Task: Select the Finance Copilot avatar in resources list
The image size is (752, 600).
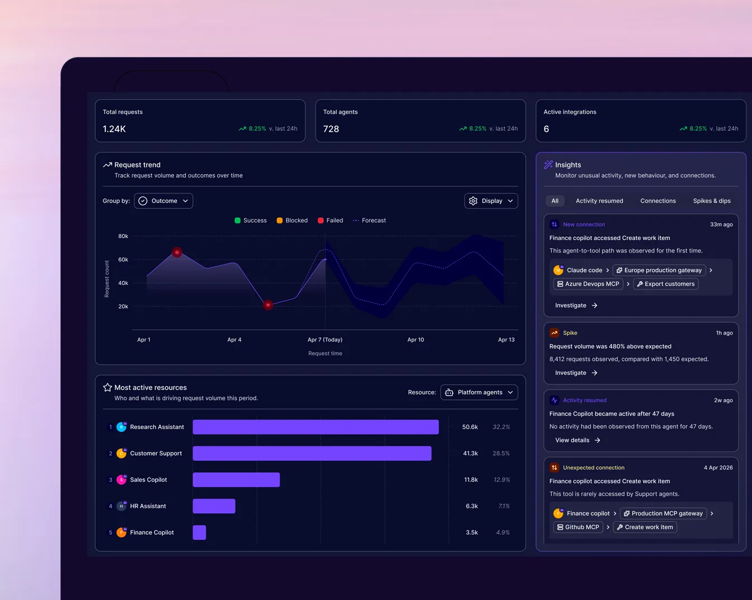Action: click(x=121, y=532)
